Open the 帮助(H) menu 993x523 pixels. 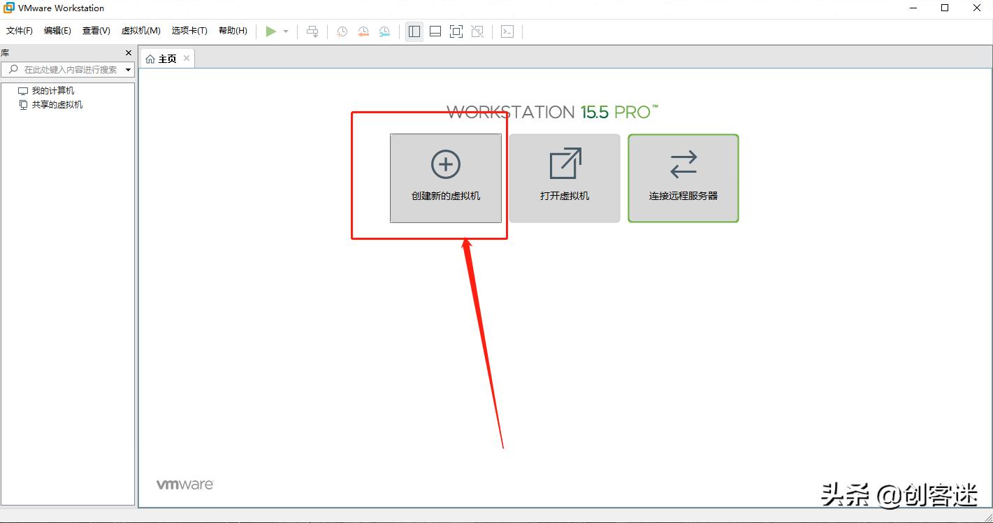(x=233, y=31)
